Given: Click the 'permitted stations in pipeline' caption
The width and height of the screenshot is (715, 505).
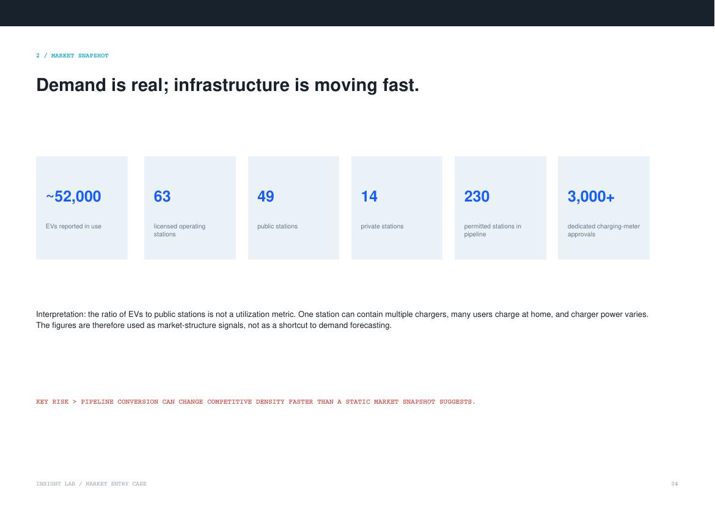Looking at the screenshot, I should (x=493, y=230).
